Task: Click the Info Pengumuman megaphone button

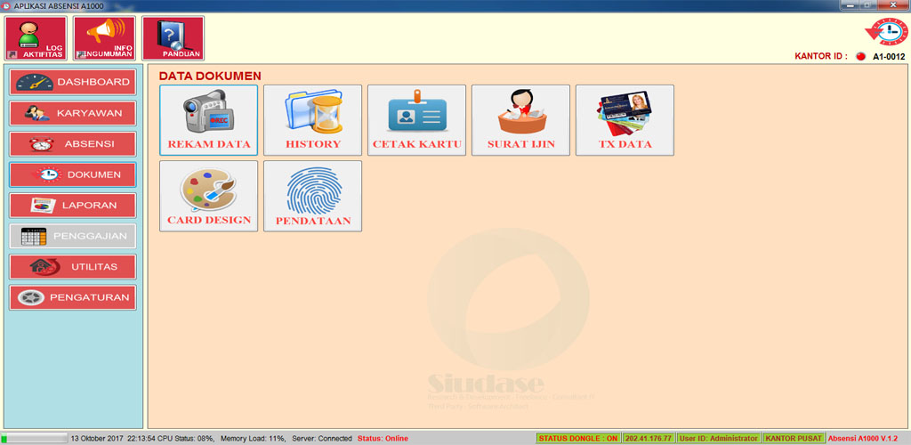Action: pos(104,38)
